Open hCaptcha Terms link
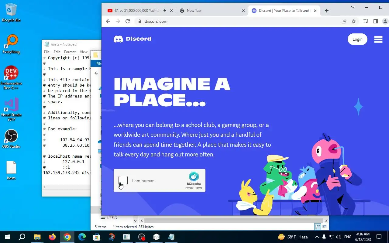The width and height of the screenshot is (389, 243). (x=199, y=188)
